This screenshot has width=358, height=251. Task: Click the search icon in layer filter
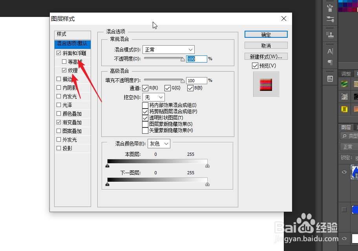(x=344, y=136)
